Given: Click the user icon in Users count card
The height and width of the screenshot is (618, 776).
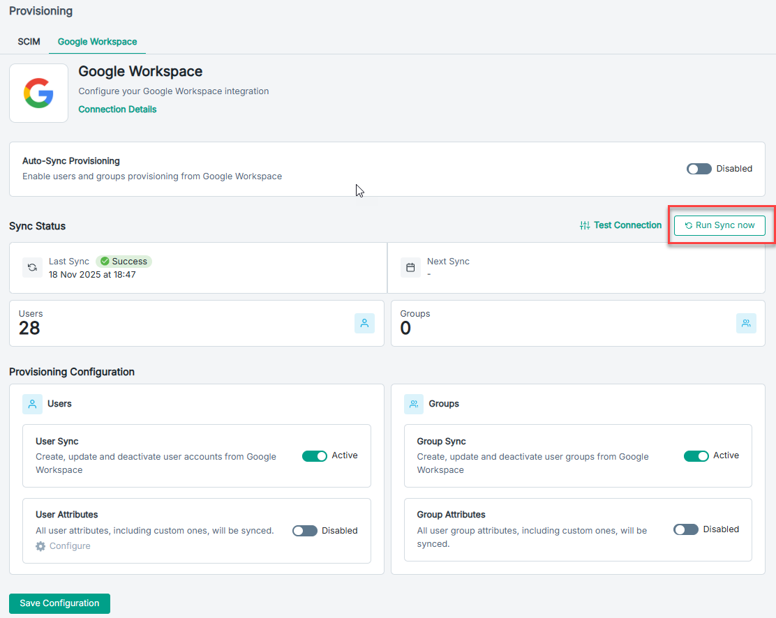Looking at the screenshot, I should click(x=364, y=323).
